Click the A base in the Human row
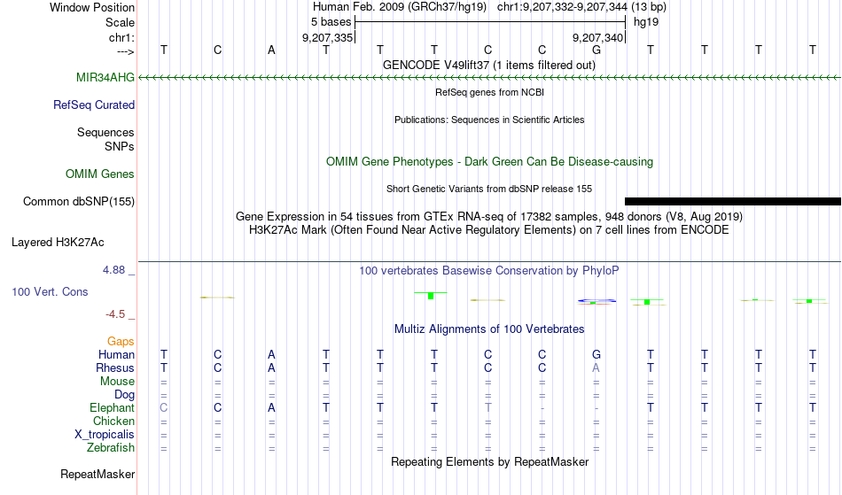 point(272,354)
